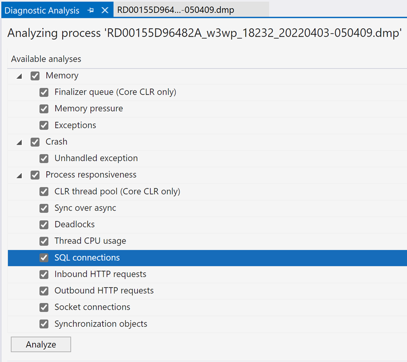Collapse the Crash analysis group
This screenshot has width=407, height=362.
point(19,141)
